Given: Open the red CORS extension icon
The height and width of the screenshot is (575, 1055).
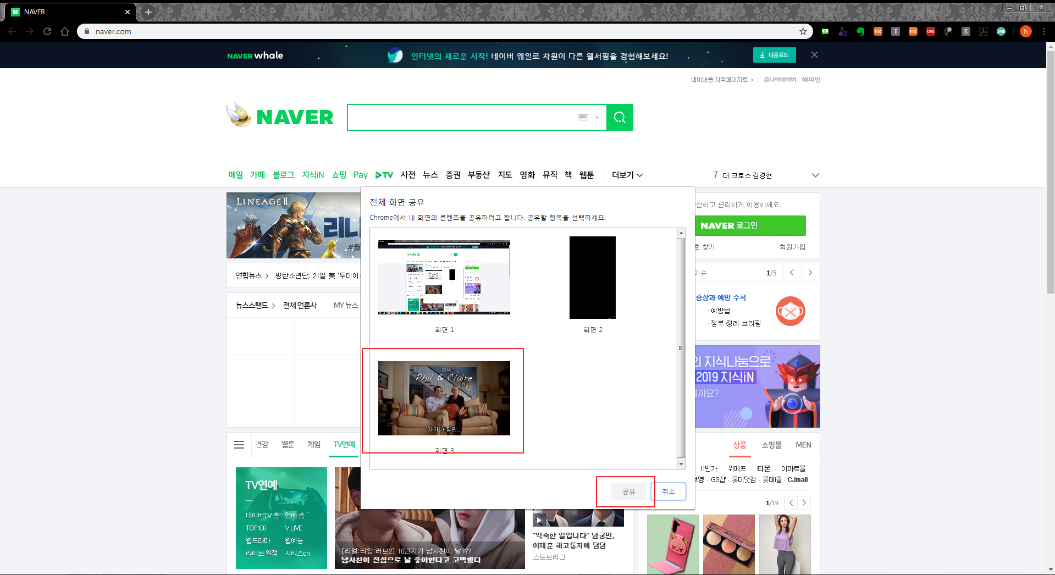Looking at the screenshot, I should point(931,31).
